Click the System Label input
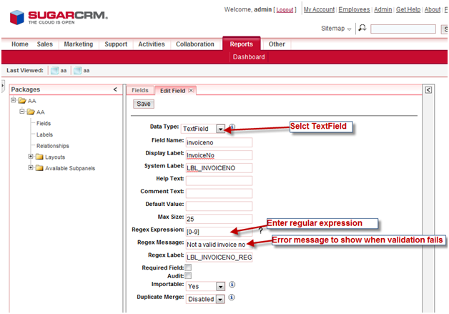The width and height of the screenshot is (449, 314). 219,168
